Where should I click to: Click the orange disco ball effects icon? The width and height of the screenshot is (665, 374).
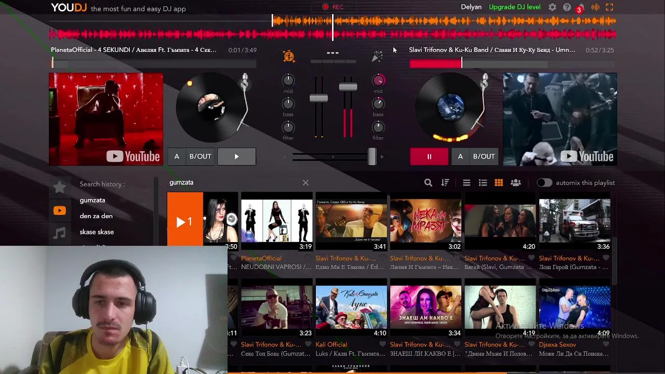pyautogui.click(x=289, y=56)
